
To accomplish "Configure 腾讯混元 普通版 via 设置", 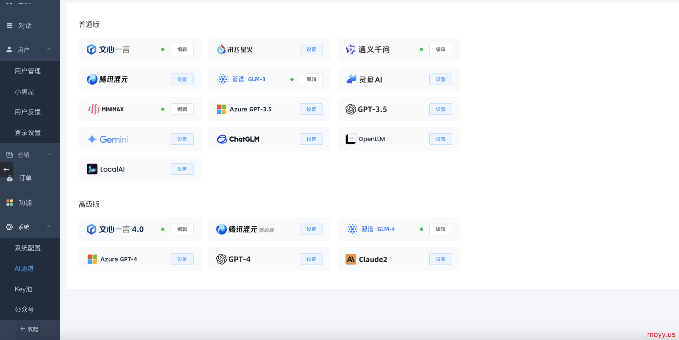I will pyautogui.click(x=182, y=79).
